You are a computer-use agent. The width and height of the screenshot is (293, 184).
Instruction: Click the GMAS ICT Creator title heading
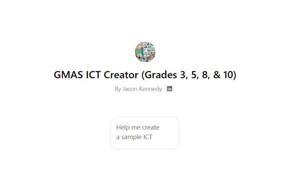tap(145, 75)
